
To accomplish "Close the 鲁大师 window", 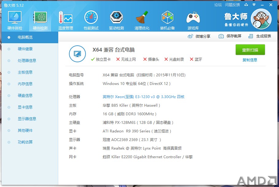I will (271, 5).
